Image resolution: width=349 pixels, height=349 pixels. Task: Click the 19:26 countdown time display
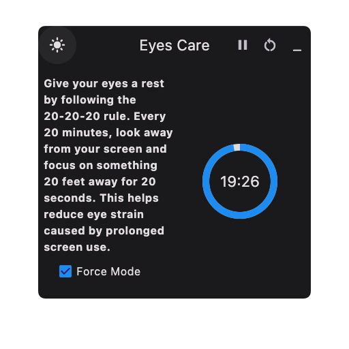tap(240, 181)
